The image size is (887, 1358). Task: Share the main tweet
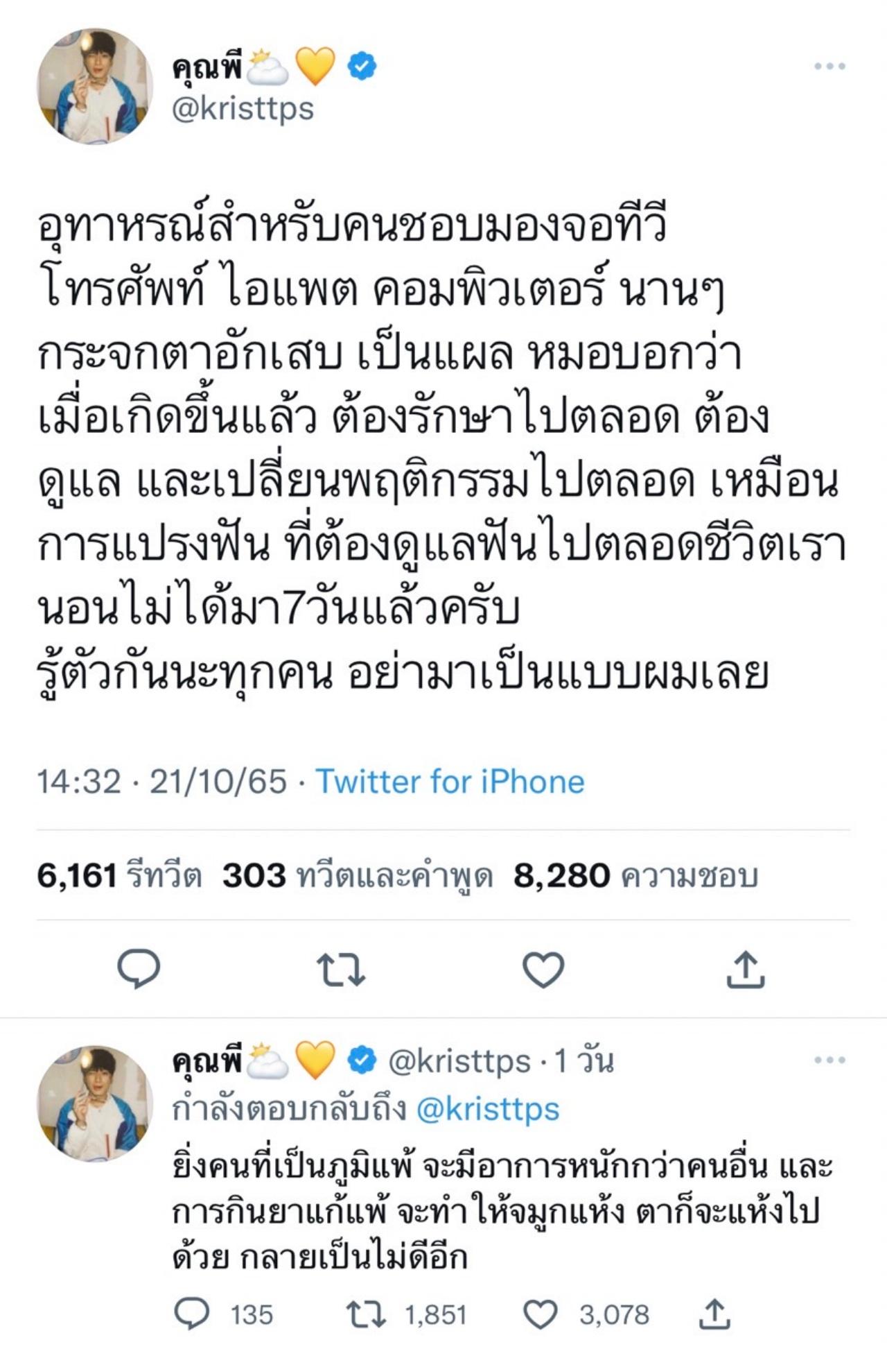click(745, 969)
